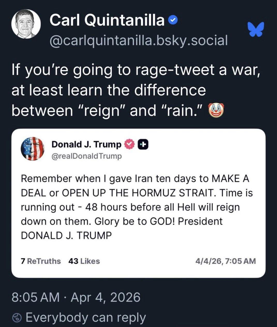
Task: Open the @carlquintanilla.bsky.social handle
Action: click(138, 40)
